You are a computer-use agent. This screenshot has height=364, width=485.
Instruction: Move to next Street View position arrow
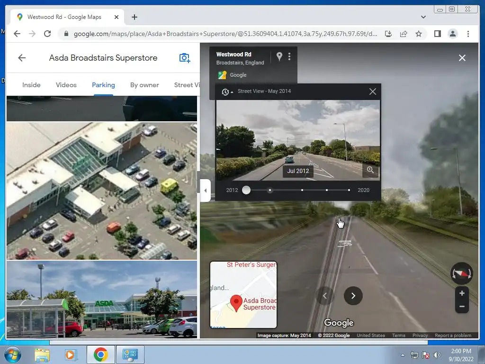353,296
